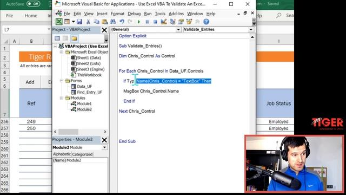Image resolution: width=346 pixels, height=195 pixels.
Task: Open the Excel File ribbon tab
Action: [x=10, y=16]
